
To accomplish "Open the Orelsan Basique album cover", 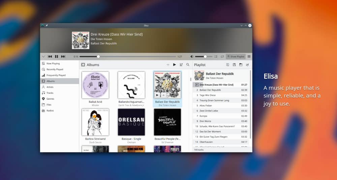I will pos(131,122).
